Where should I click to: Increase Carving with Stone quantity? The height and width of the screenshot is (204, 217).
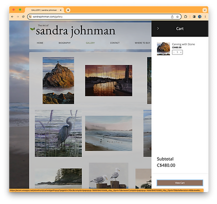(180, 52)
